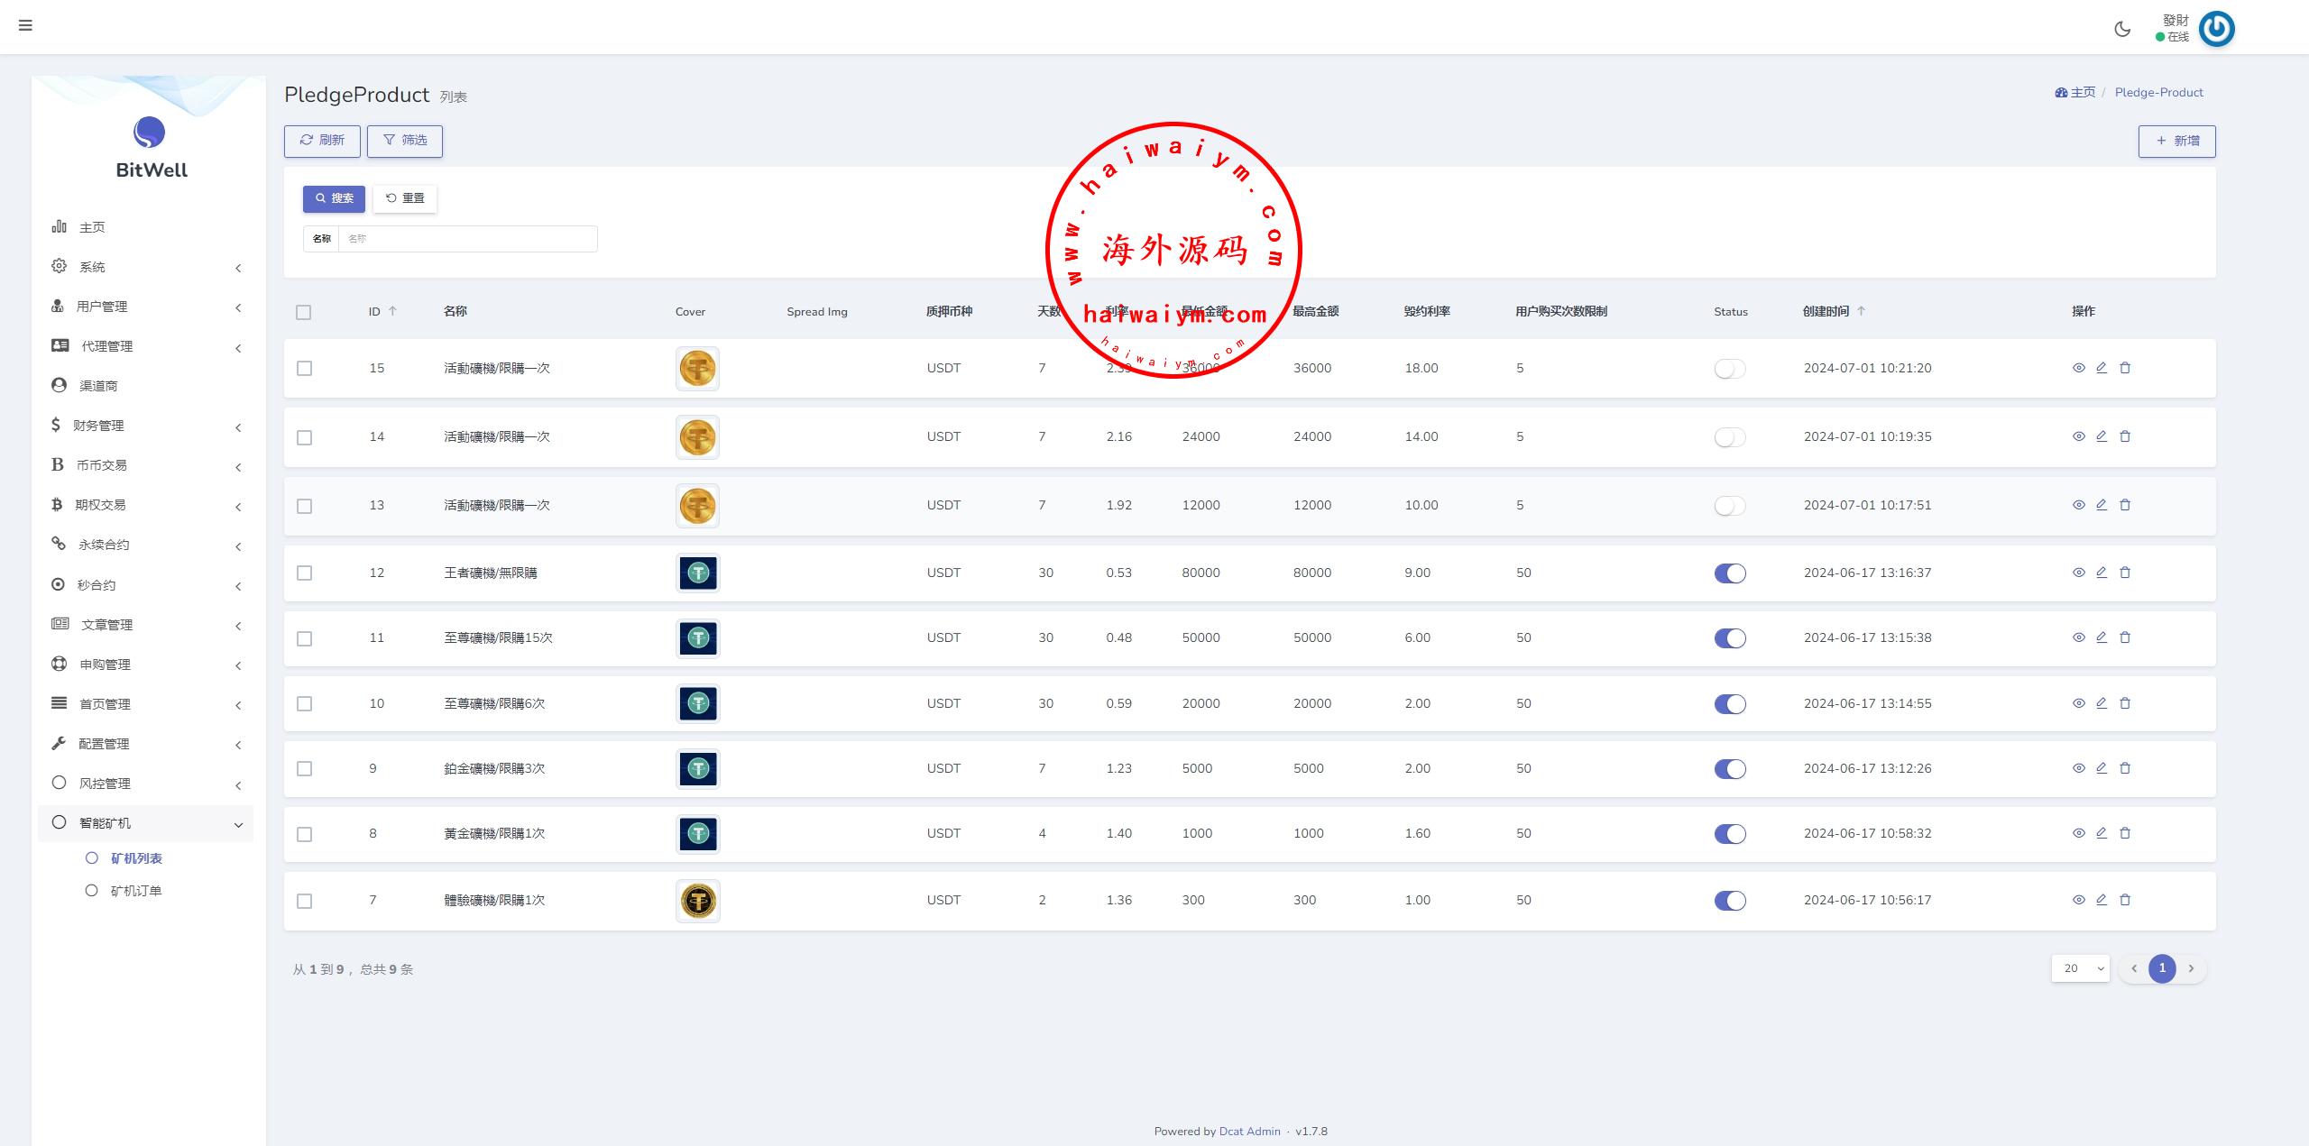Screen dimensions: 2309x1146
Task: Click edit icon for product ID 9
Action: pos(2101,768)
